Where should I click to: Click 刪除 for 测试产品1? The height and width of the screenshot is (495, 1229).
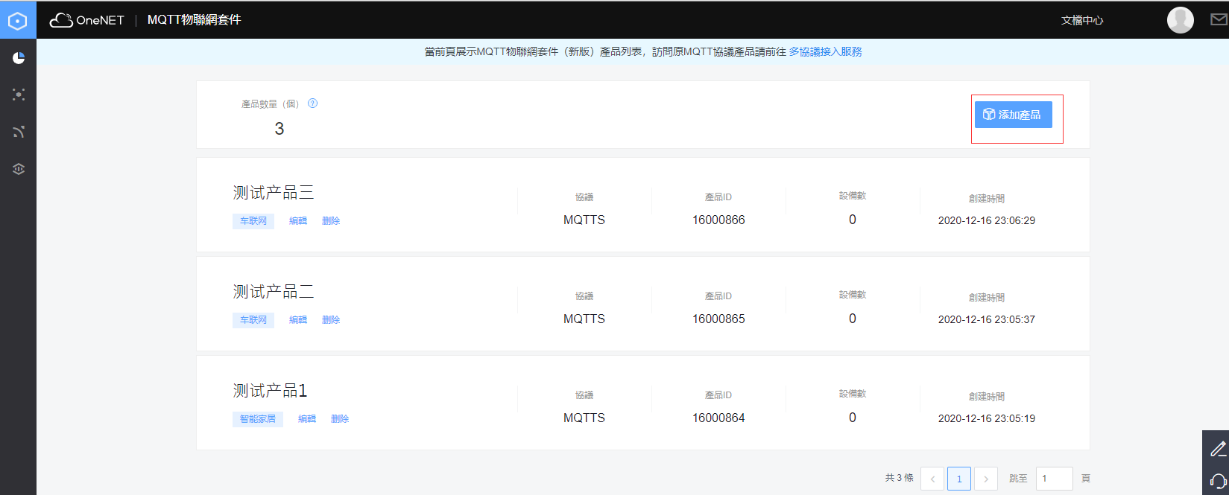[340, 419]
